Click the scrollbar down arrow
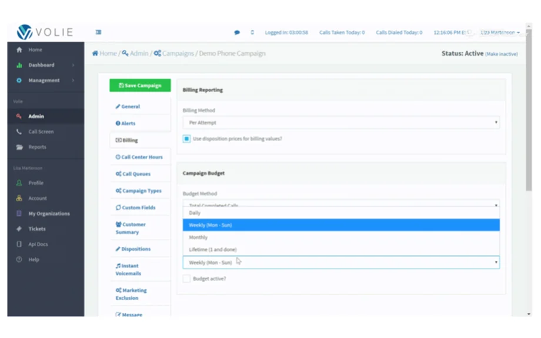Screen dimensions: 541x338 [x=529, y=314]
